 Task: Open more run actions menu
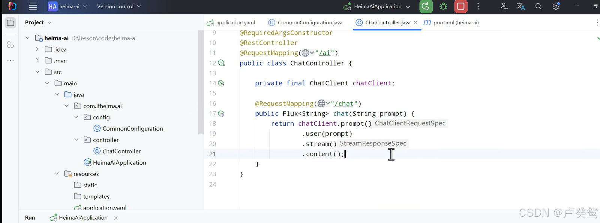pyautogui.click(x=478, y=6)
